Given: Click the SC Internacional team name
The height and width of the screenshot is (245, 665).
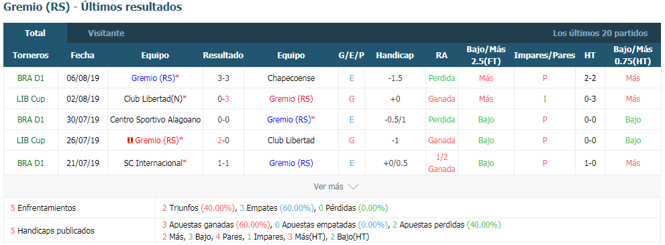Looking at the screenshot, I should pos(153,163).
